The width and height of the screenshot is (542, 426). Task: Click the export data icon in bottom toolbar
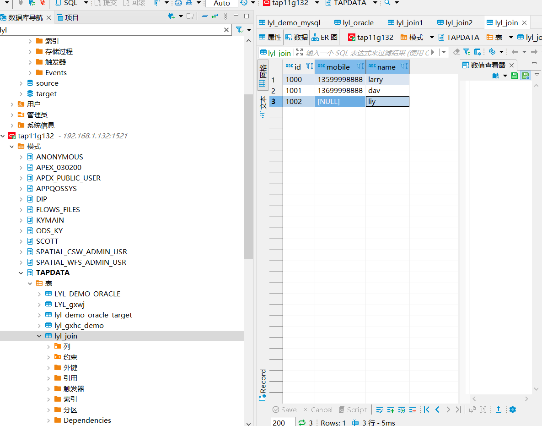click(499, 410)
